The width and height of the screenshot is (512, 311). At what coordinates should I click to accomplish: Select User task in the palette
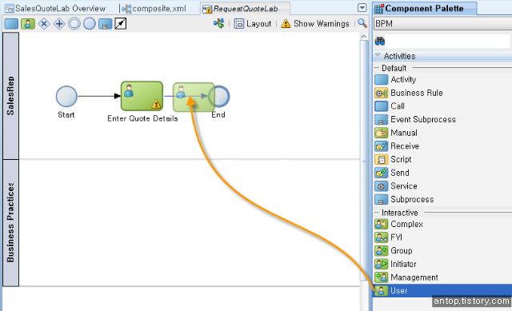click(x=442, y=290)
